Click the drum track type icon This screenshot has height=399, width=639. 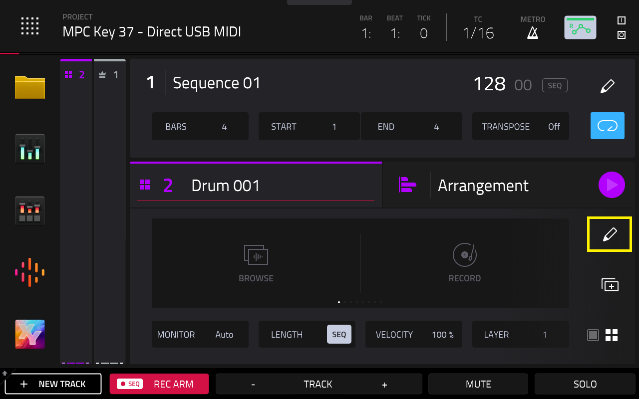click(x=145, y=185)
